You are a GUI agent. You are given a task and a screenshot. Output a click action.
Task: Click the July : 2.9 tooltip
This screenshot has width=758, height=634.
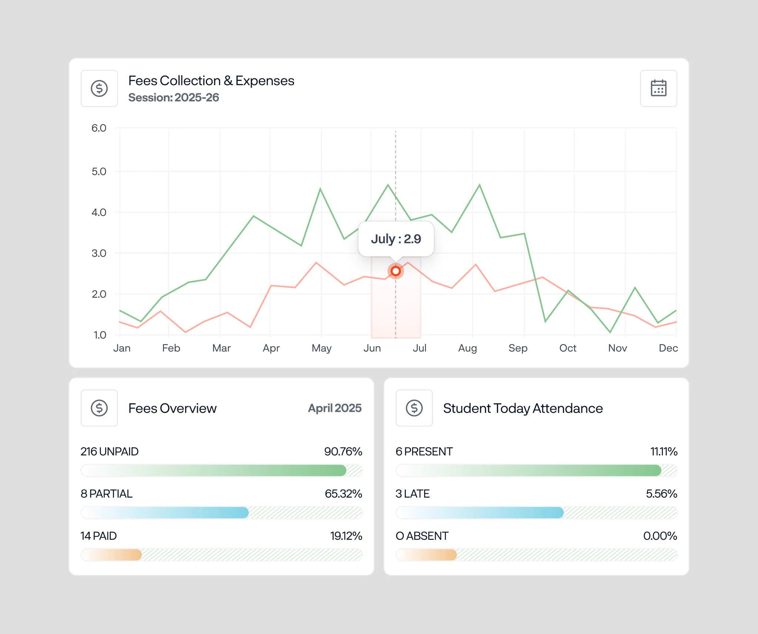396,239
